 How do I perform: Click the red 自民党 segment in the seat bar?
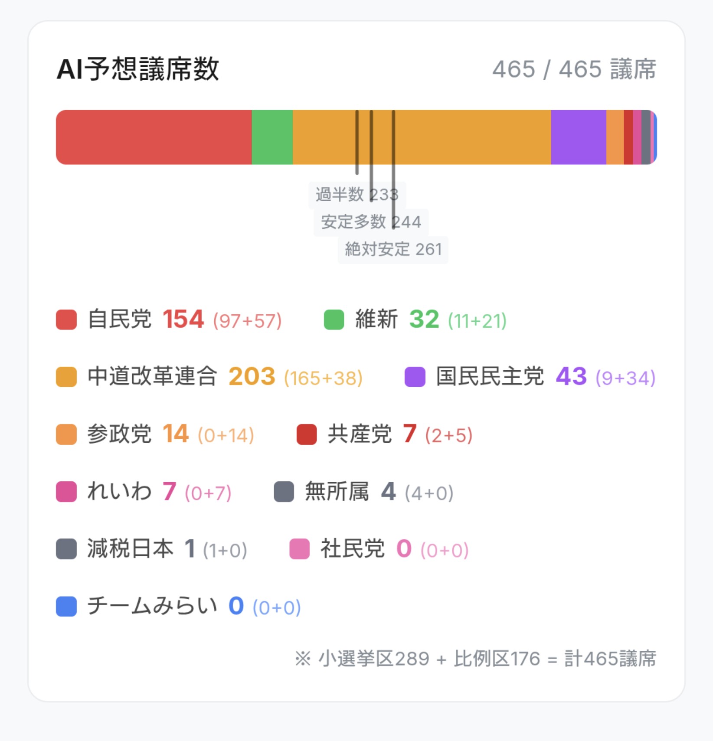(154, 137)
